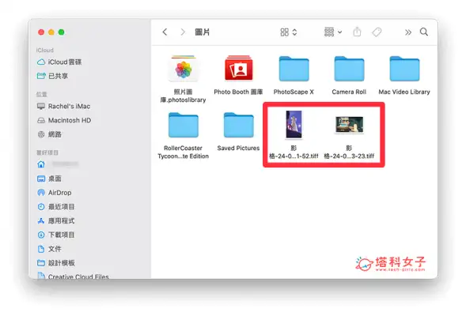Close the Finder window red button

[41, 32]
